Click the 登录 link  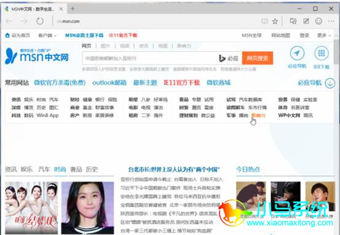pyautogui.click(x=304, y=35)
